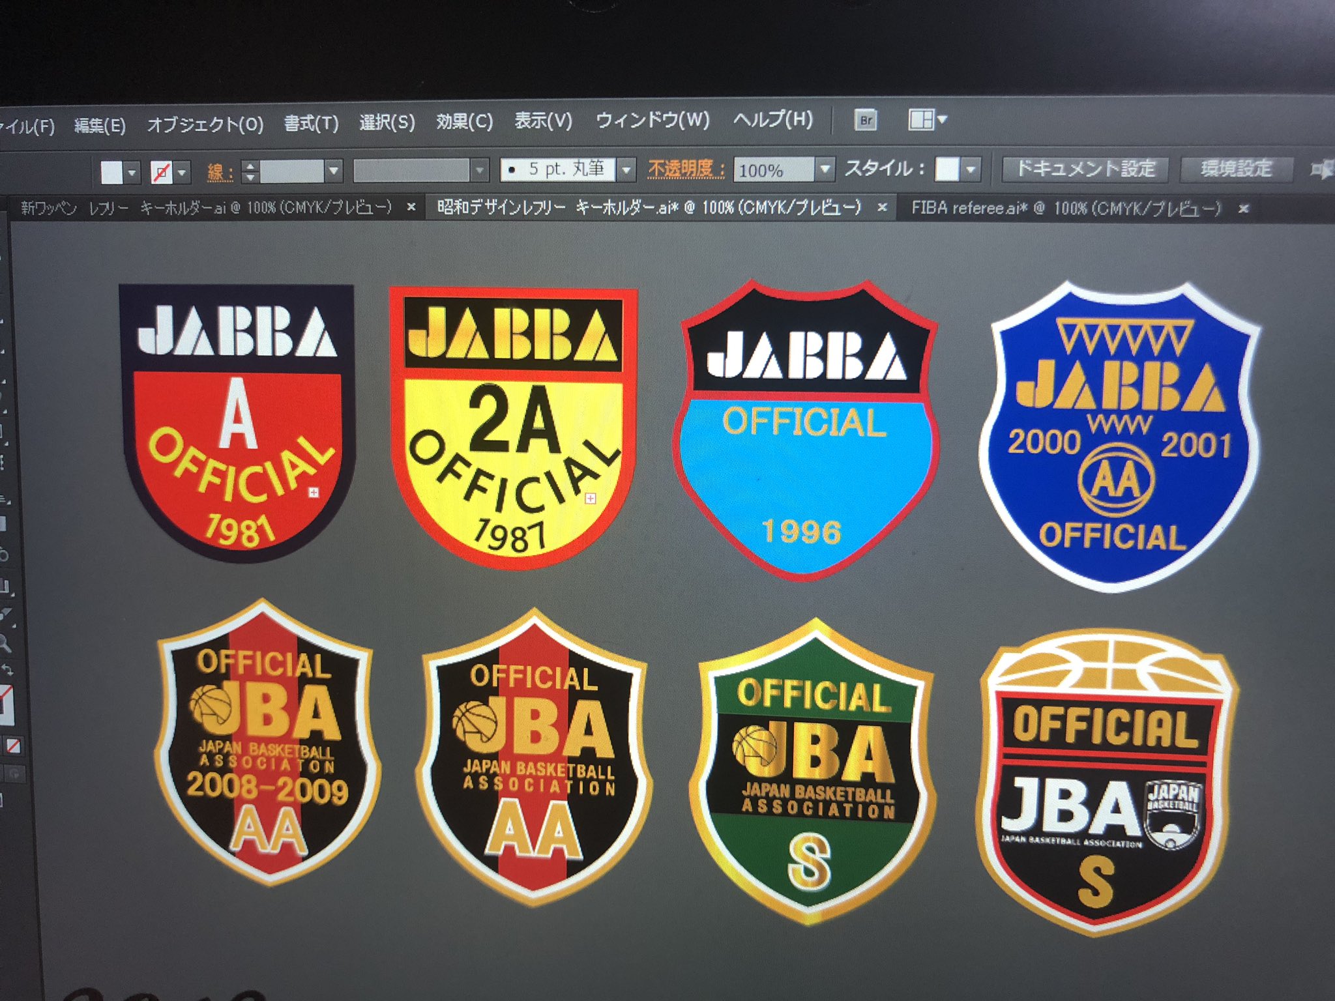Select the JABBA OFFICIAL 1996 blue badge

[x=807, y=430]
